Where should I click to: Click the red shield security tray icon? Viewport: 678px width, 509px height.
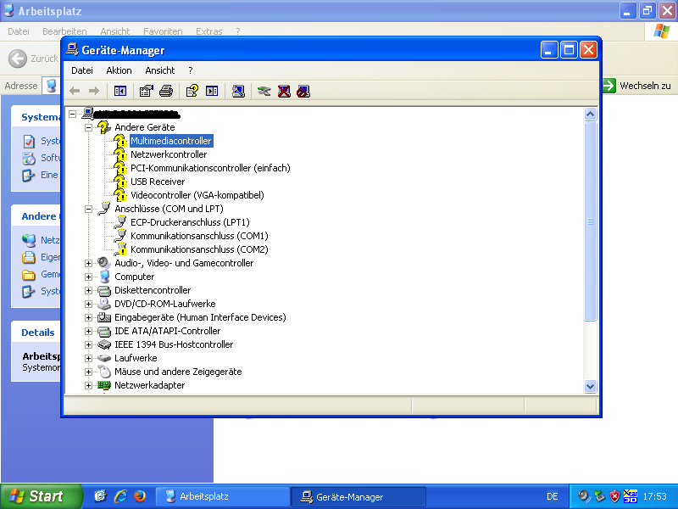614,496
